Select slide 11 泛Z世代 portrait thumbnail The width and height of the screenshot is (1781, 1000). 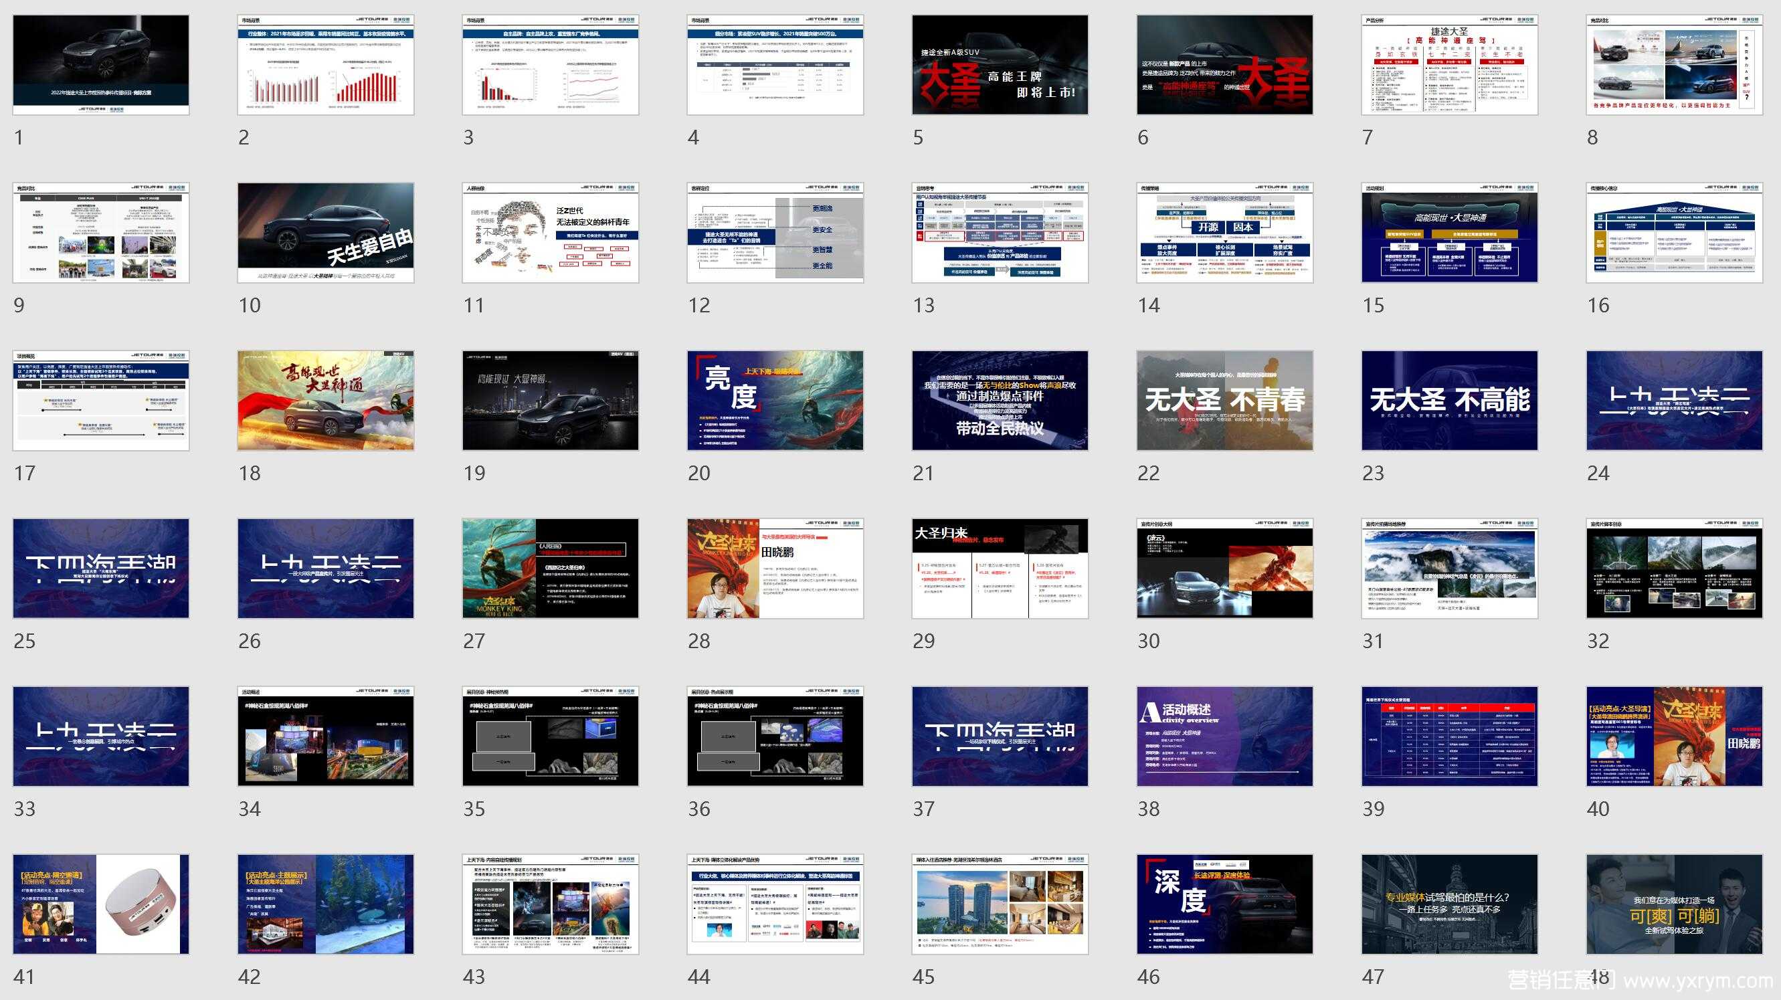(x=551, y=233)
